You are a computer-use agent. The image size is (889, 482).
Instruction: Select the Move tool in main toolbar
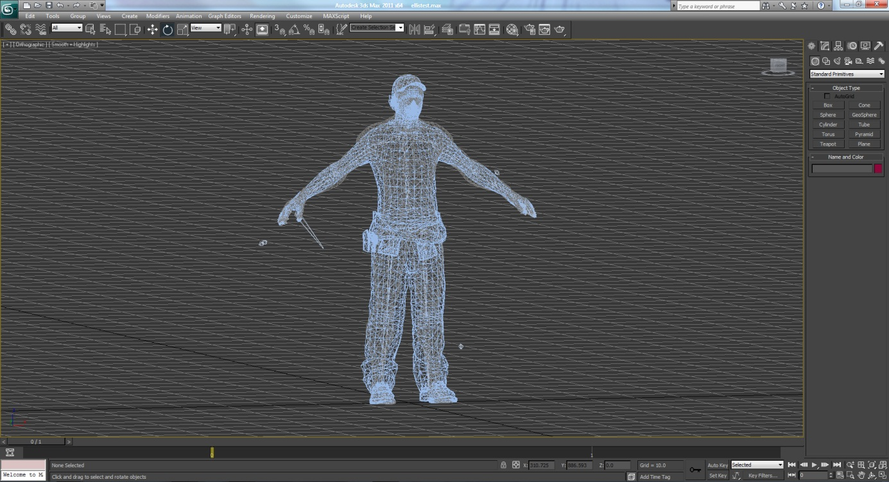point(152,30)
